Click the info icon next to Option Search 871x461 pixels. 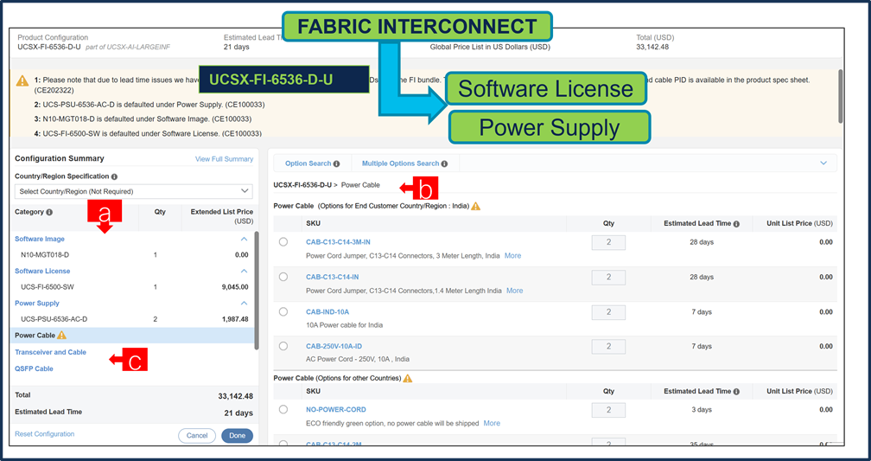tap(337, 164)
